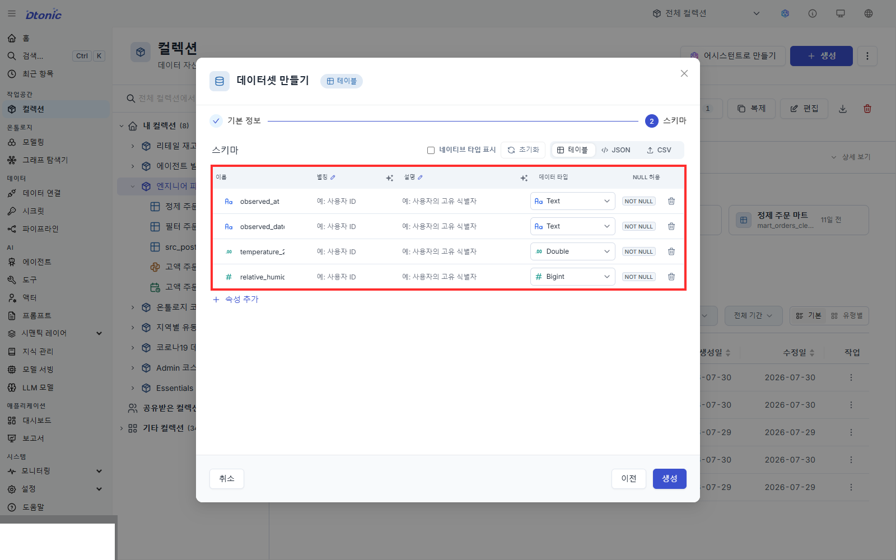Toggle NOT NULL for observed_date row
The width and height of the screenshot is (896, 560).
(638, 226)
